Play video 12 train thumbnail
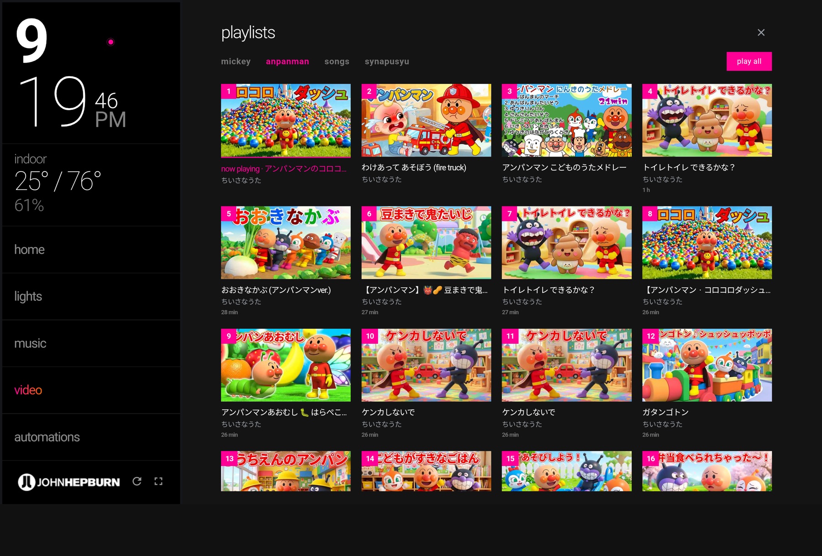Image resolution: width=822 pixels, height=556 pixels. coord(707,365)
